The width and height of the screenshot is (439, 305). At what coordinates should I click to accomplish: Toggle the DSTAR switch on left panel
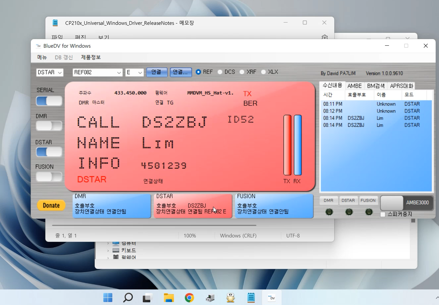(x=49, y=152)
